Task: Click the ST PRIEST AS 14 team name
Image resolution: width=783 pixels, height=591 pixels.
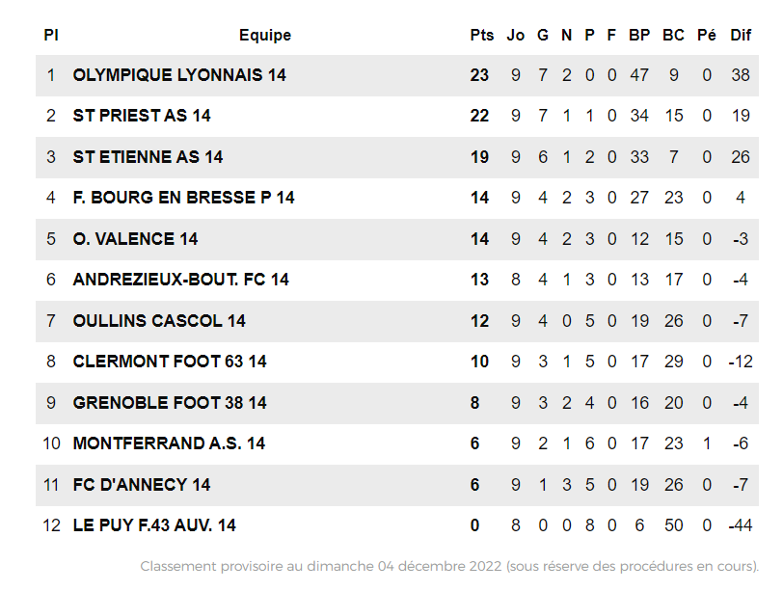Action: coord(142,116)
